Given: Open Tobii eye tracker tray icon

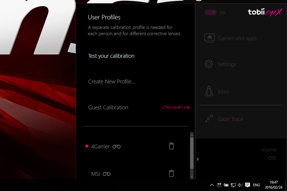Looking at the screenshot, I should [x=219, y=185].
